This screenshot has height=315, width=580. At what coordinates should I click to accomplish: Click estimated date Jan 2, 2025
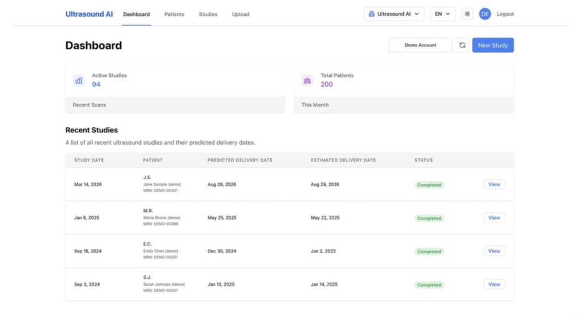pyautogui.click(x=323, y=251)
